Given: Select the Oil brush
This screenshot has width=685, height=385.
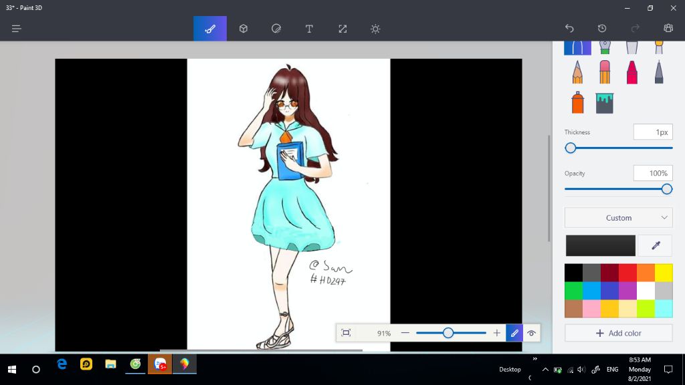Looking at the screenshot, I should [x=631, y=47].
